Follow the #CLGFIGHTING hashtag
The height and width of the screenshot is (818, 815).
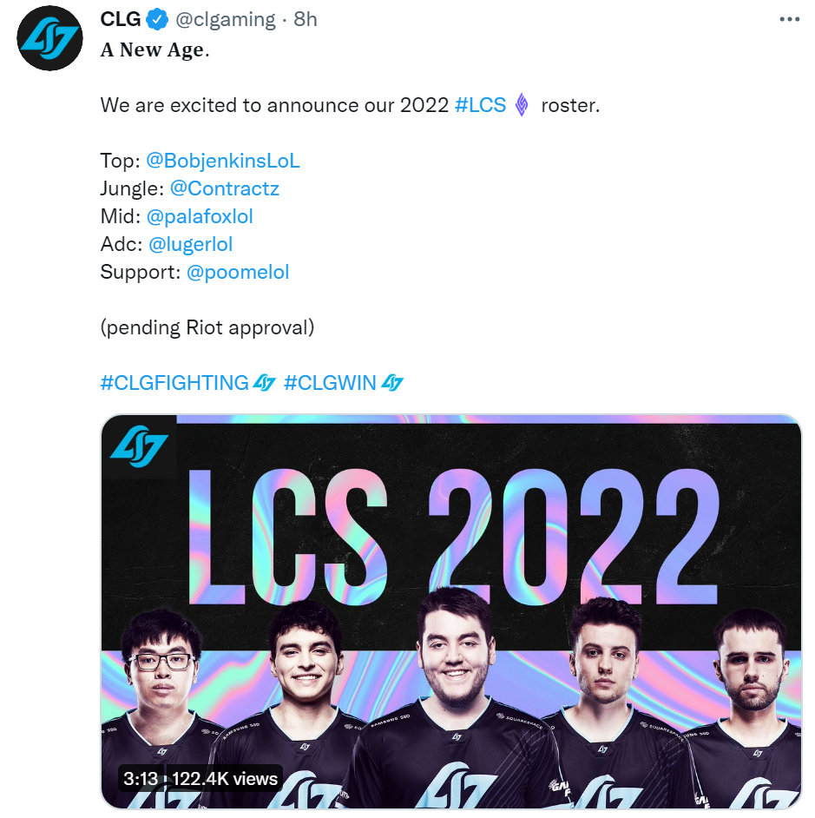tap(174, 383)
